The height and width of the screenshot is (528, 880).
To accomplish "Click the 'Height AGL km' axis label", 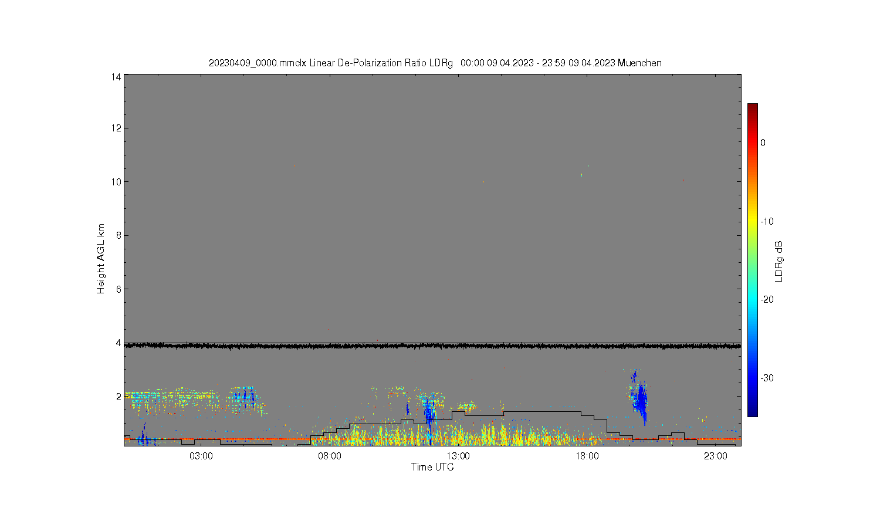I will point(101,259).
